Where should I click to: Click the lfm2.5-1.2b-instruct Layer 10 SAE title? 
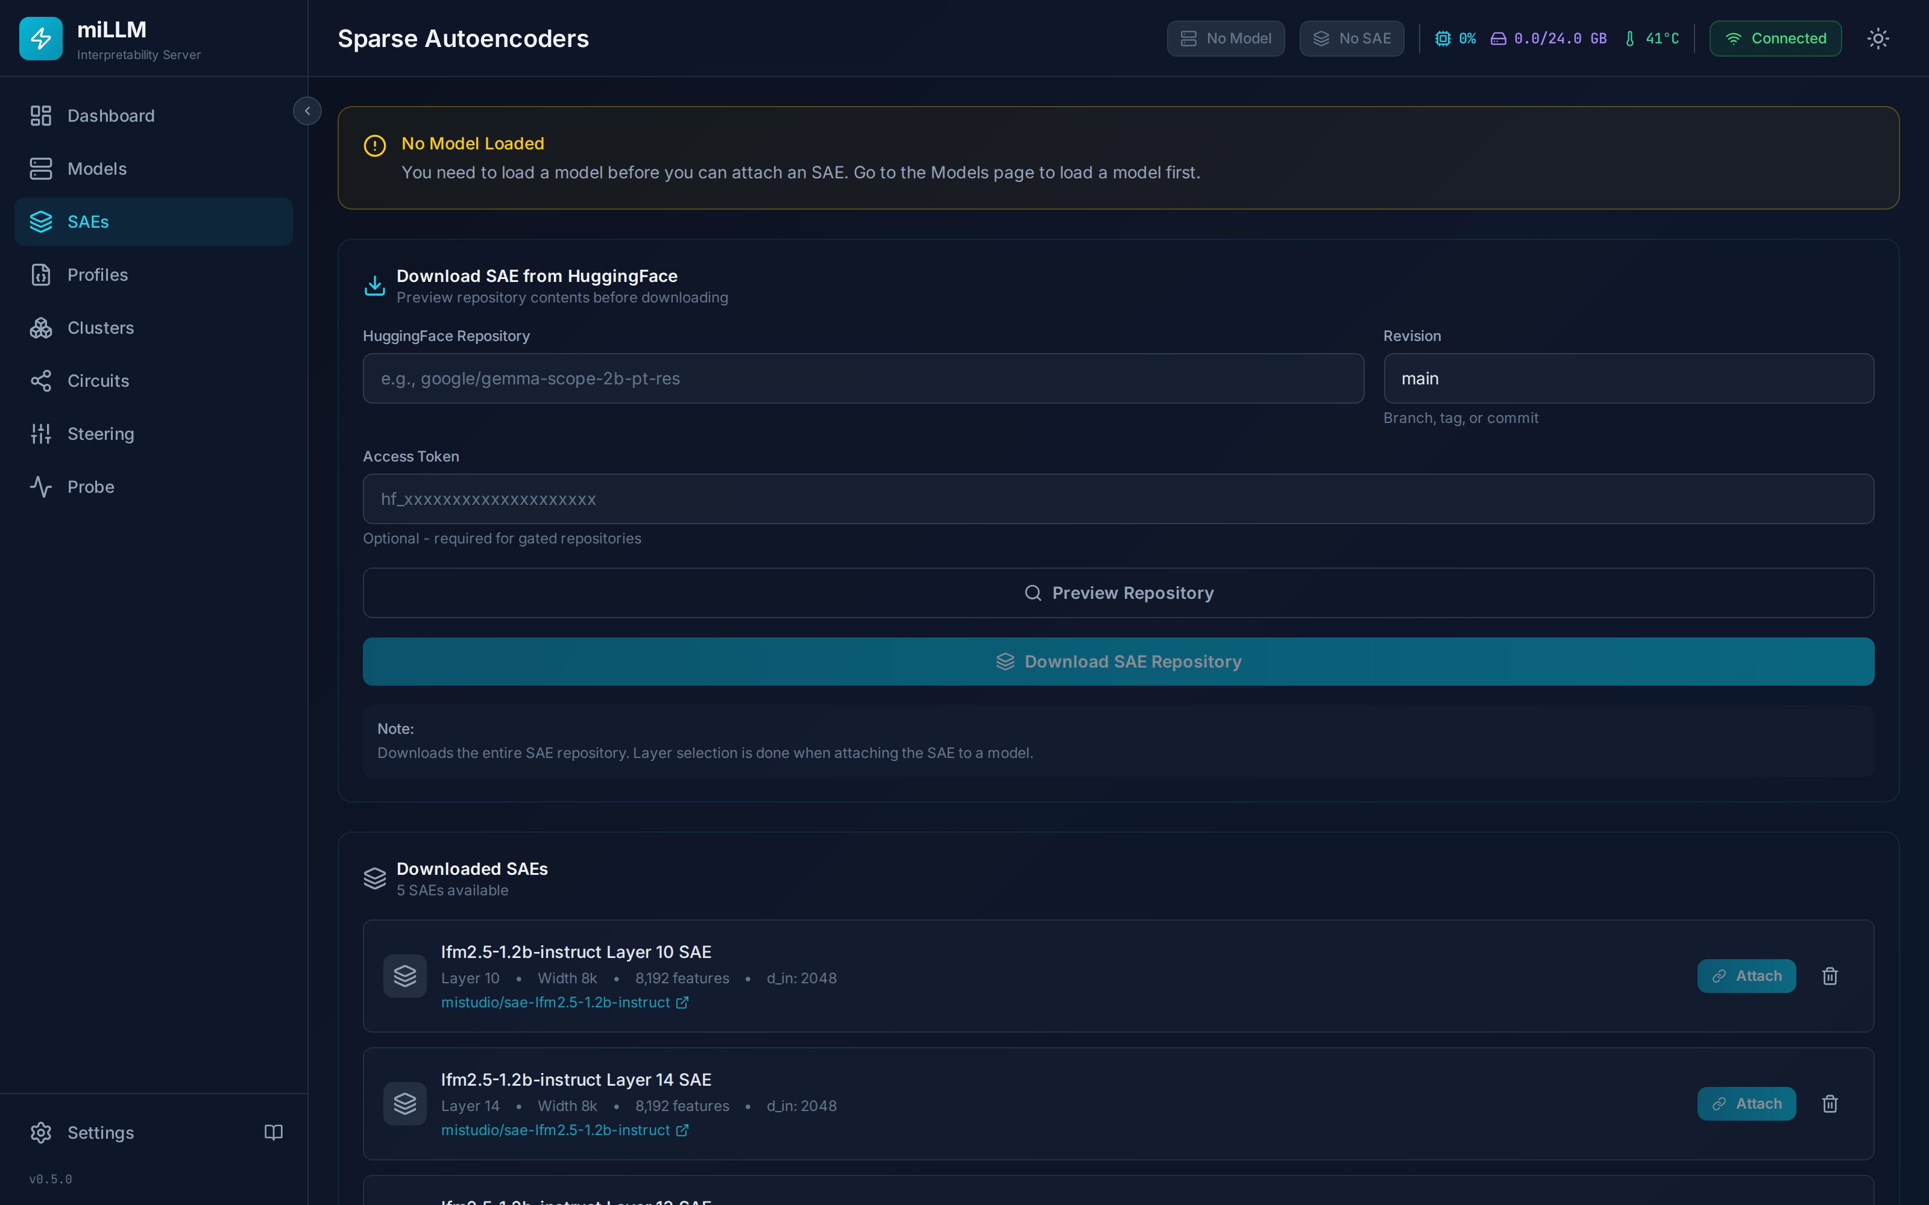576,953
